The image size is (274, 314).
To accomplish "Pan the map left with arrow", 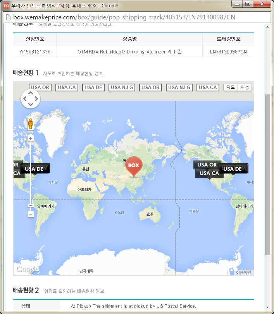I will coord(25,99).
